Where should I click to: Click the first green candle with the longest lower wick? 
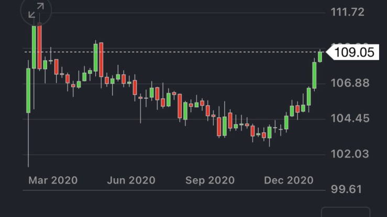(28, 90)
